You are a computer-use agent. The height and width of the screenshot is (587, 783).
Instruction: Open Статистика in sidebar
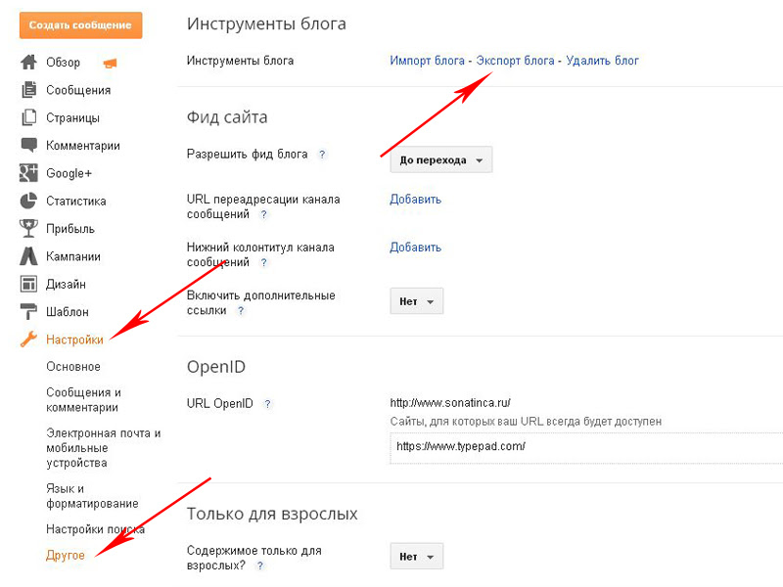pyautogui.click(x=76, y=202)
